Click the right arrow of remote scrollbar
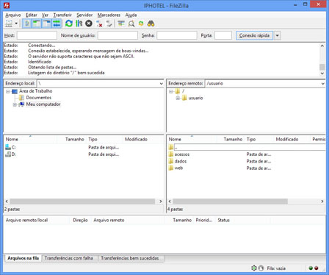 pos(322,201)
